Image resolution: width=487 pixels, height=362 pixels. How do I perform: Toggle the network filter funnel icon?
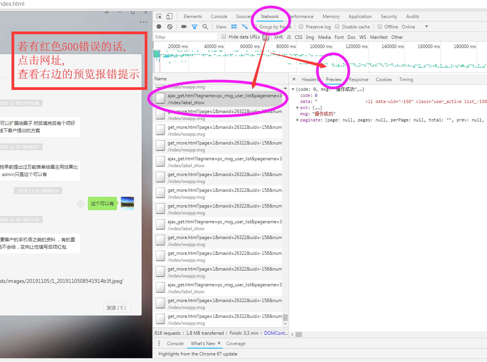click(195, 27)
